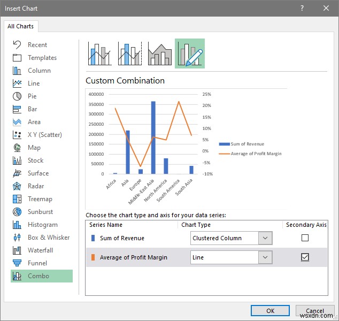Click the Custom Combination heading
The width and height of the screenshot is (339, 321).
tap(125, 81)
